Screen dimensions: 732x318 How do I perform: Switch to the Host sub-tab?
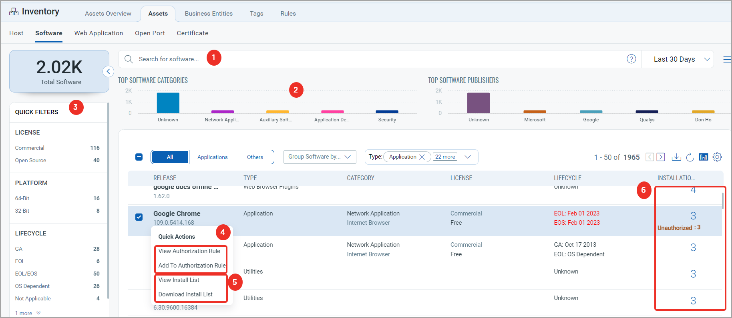point(16,33)
